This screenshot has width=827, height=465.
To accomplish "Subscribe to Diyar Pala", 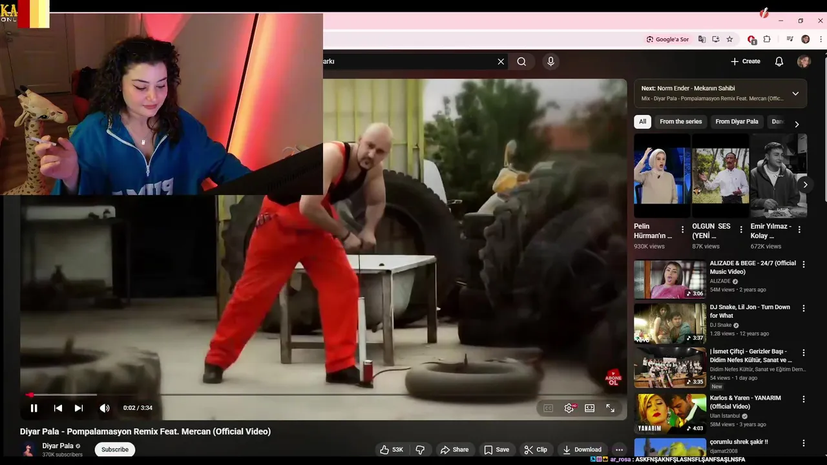I will pyautogui.click(x=115, y=449).
